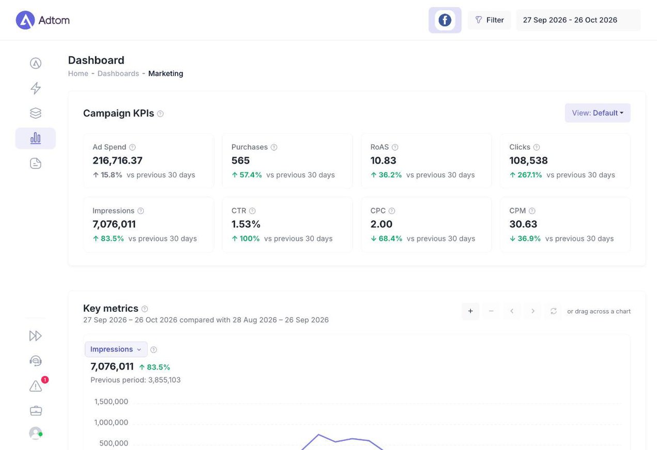
Task: Click CPM value 30.63
Action: pos(523,224)
